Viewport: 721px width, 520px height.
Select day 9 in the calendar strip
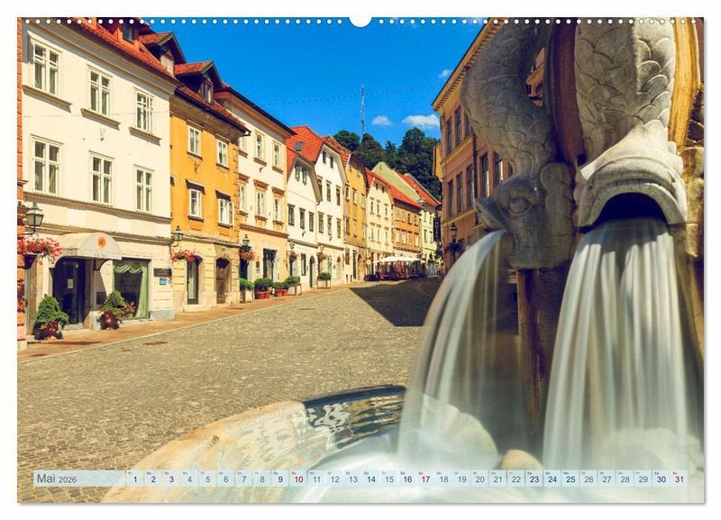[x=280, y=479]
